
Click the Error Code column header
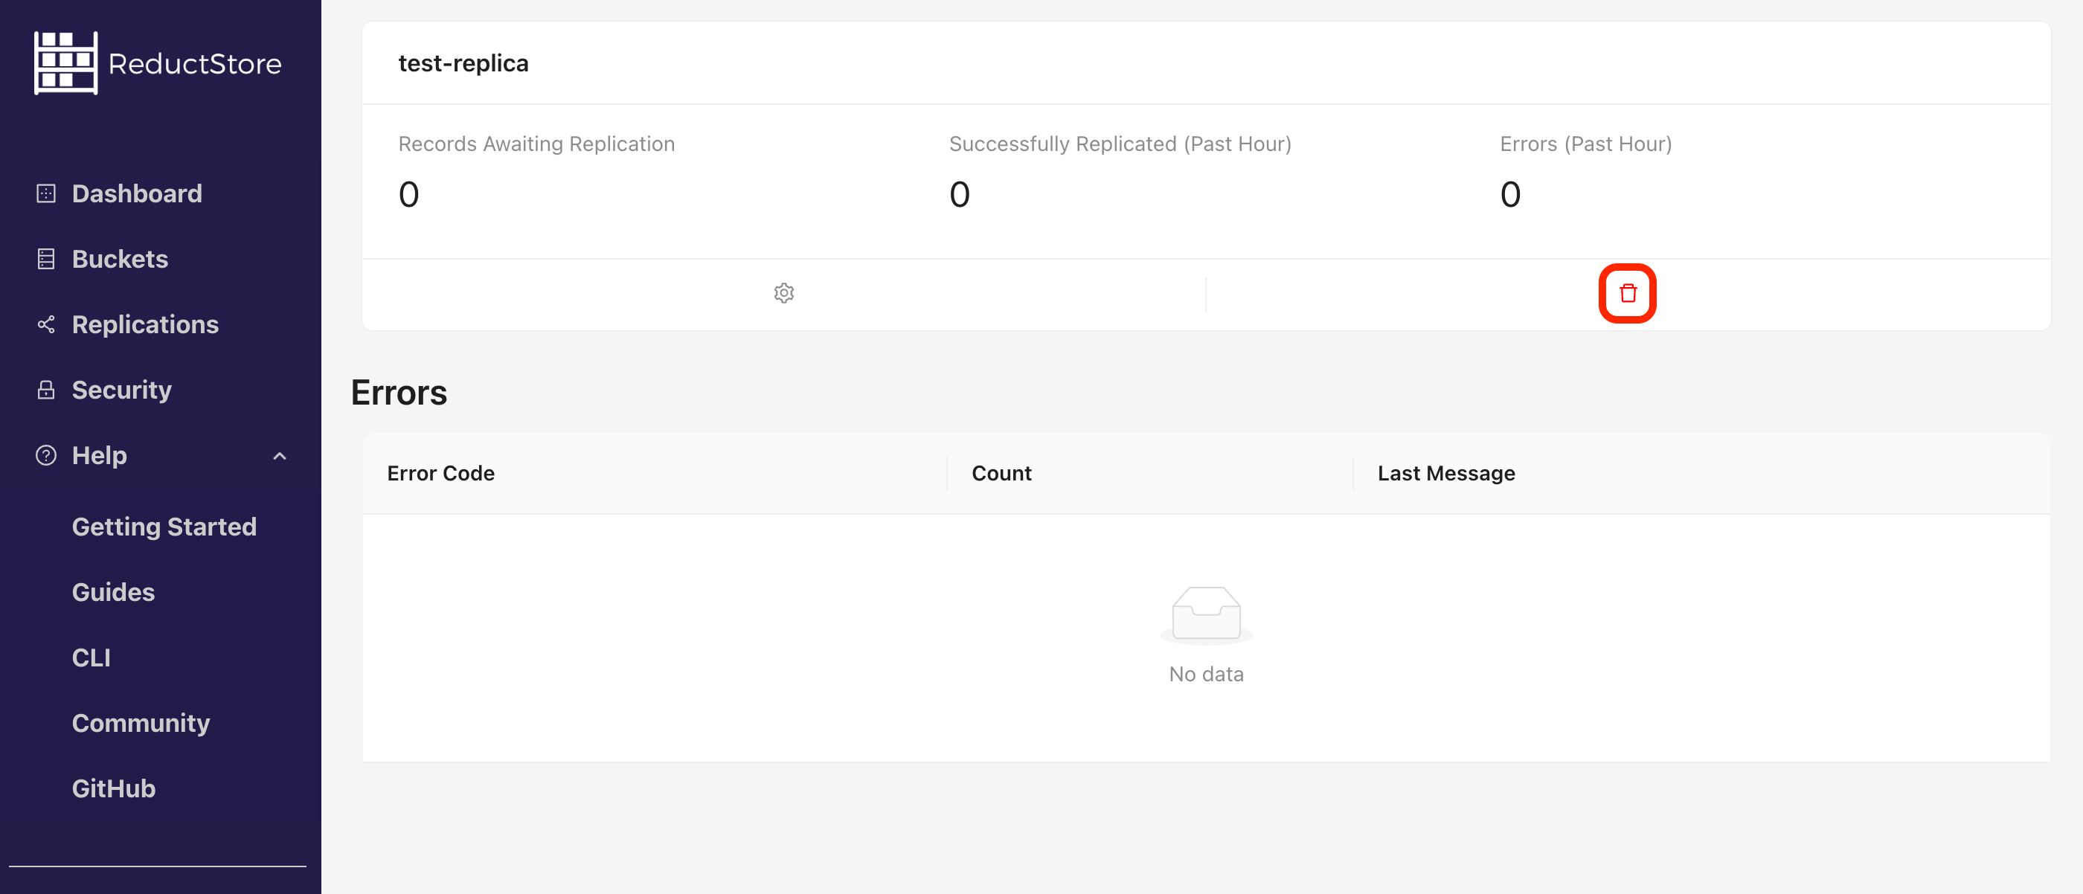pos(440,473)
